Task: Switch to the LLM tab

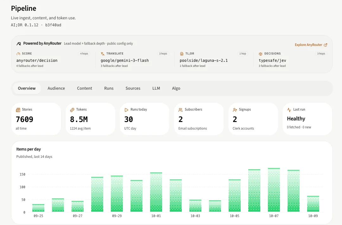Action: 156,88
